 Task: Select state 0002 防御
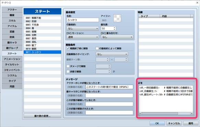point(42,21)
